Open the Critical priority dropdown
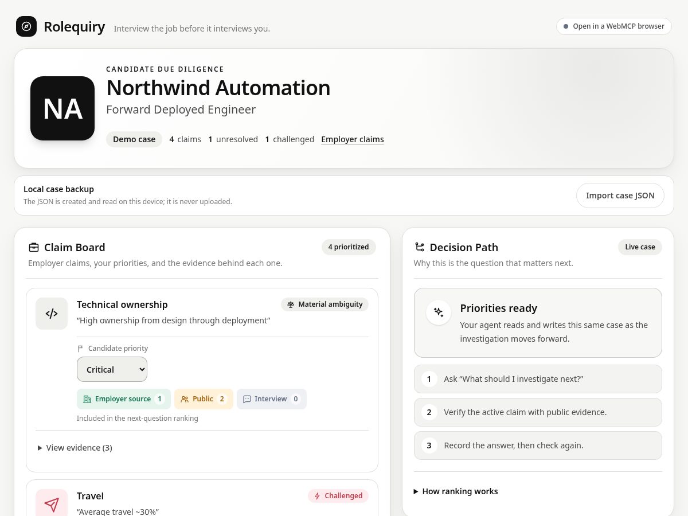The width and height of the screenshot is (688, 516). (112, 369)
